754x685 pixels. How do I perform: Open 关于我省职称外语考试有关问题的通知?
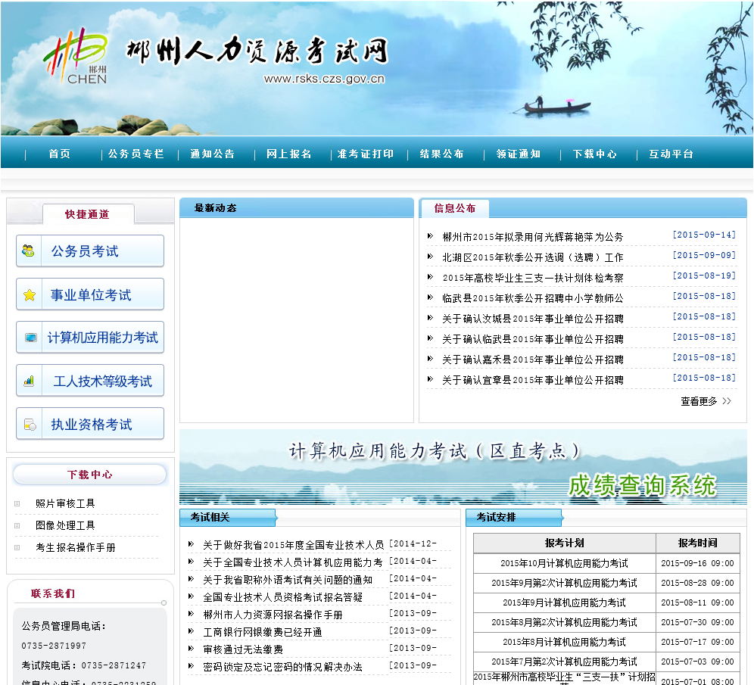point(288,580)
